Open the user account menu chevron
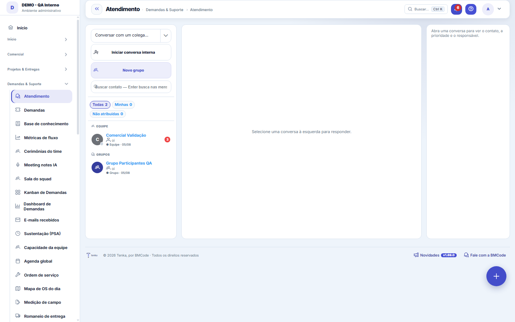This screenshot has height=322, width=515. pyautogui.click(x=499, y=9)
